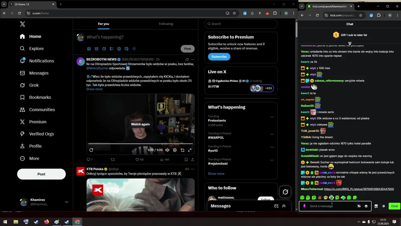Open account menu next to Khamires
Image resolution: width=401 pixels, height=226 pixels.
pos(66,202)
